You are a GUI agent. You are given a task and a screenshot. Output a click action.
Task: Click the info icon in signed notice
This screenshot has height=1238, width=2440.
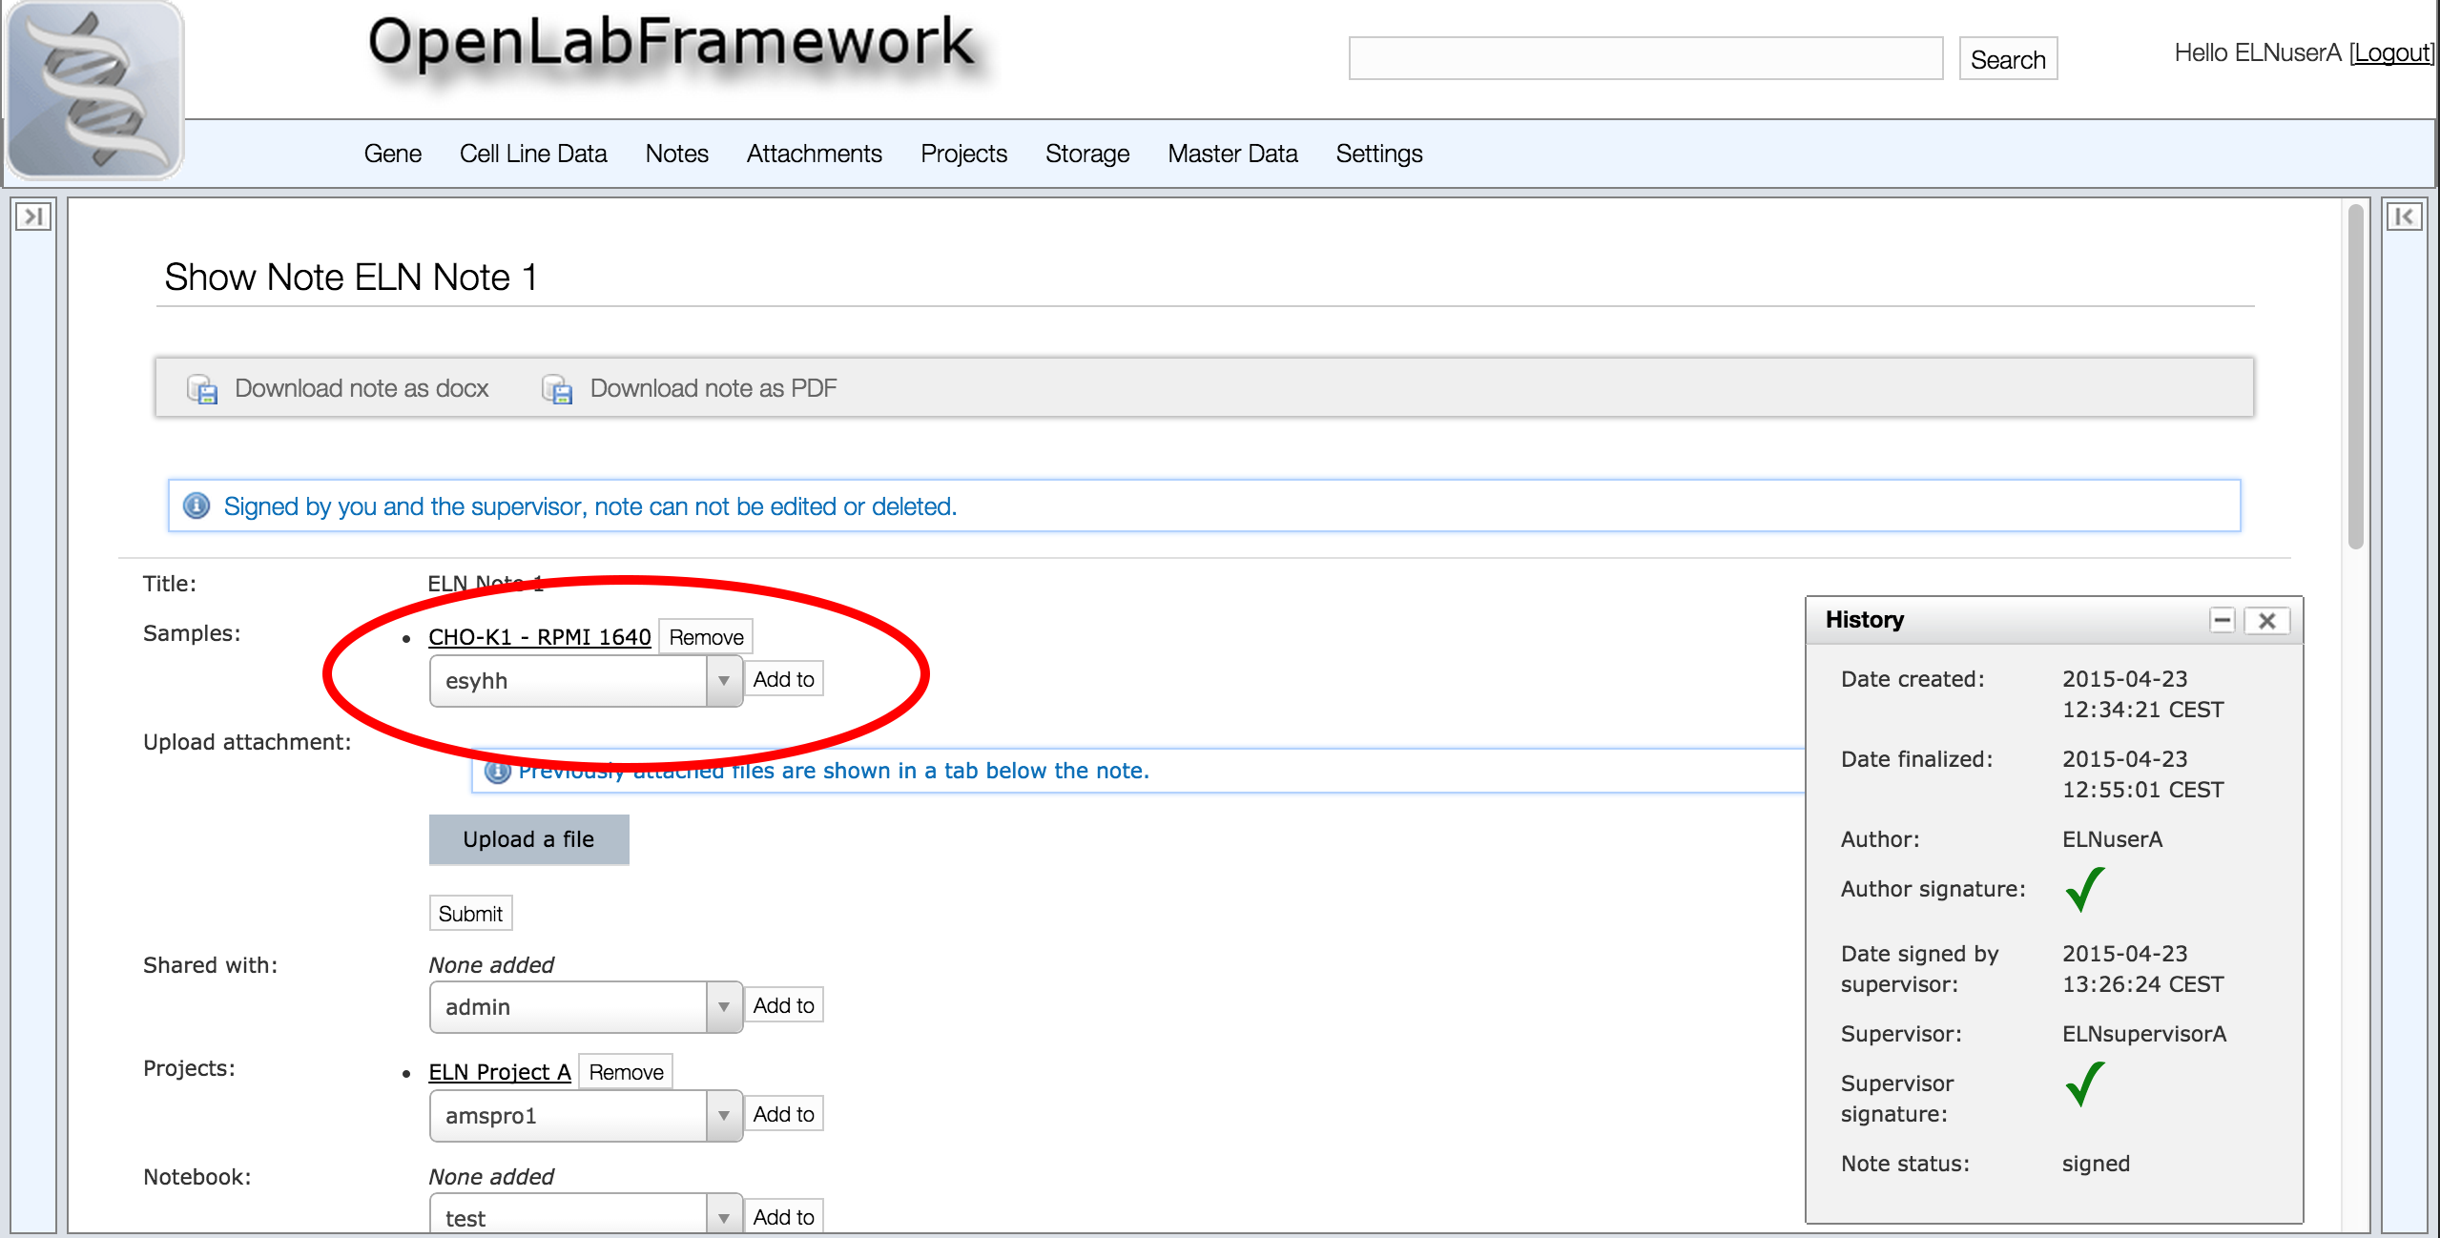[196, 506]
